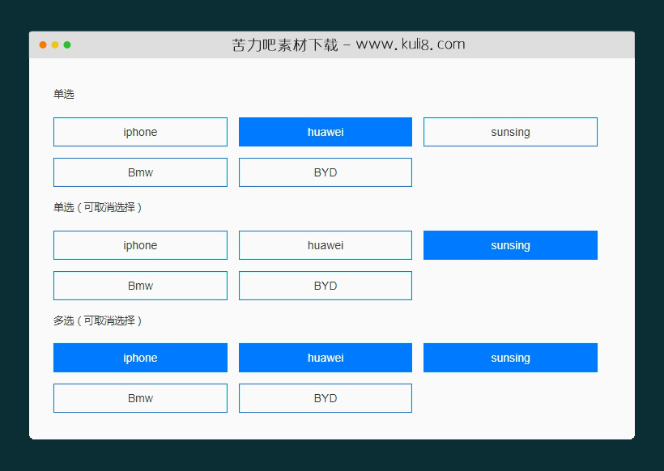The image size is (664, 471).
Task: Add Bmw to the multi-select choices
Action: [139, 398]
